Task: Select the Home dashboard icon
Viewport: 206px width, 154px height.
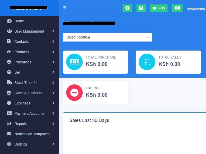Action: (x=10, y=21)
